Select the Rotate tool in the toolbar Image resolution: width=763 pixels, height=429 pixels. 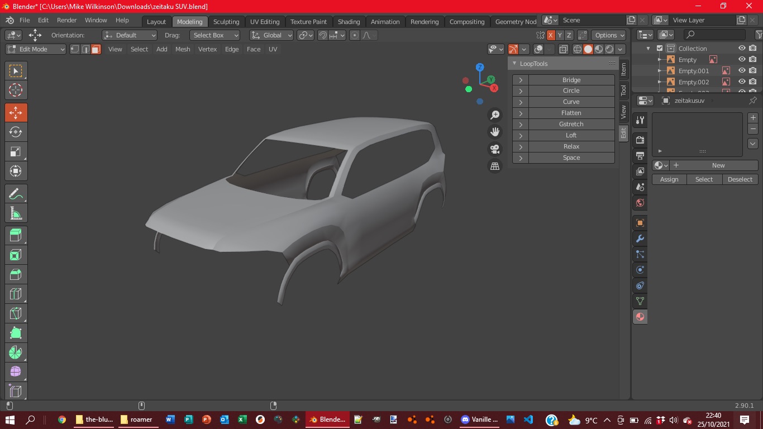coord(16,132)
